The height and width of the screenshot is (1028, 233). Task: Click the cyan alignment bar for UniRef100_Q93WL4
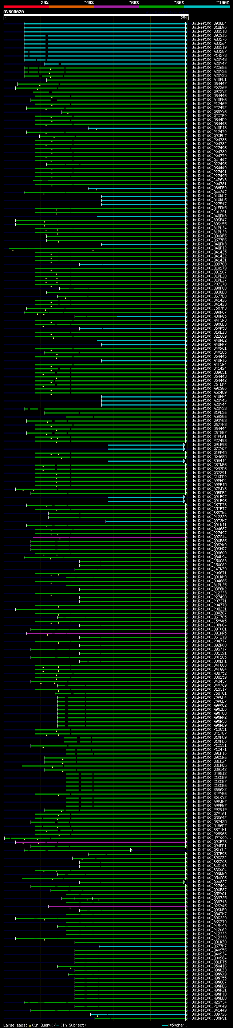(106, 24)
